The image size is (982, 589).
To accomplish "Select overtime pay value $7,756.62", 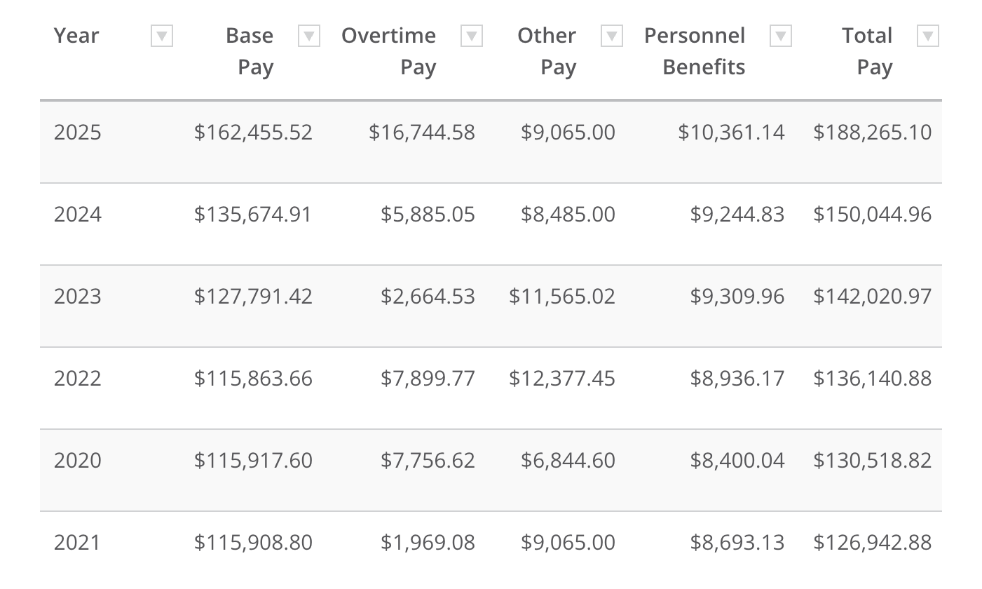I will click(x=428, y=461).
